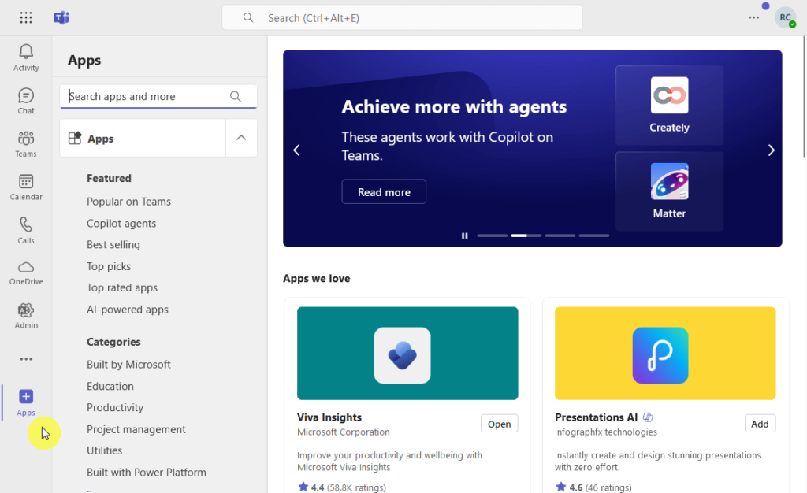Open Viva Insights app
807x493 pixels.
click(499, 424)
